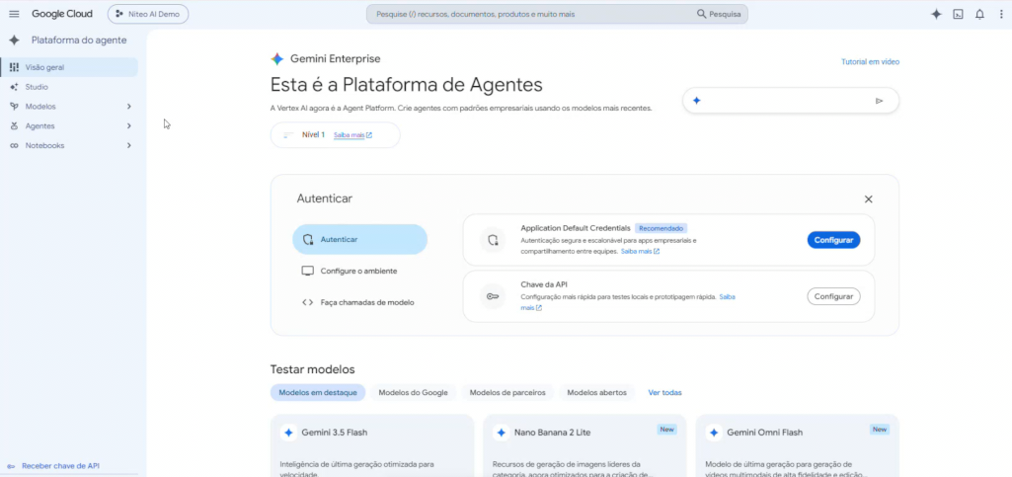This screenshot has width=1012, height=477.
Task: Open the Gemini Omni Flash model card
Action: 797,445
